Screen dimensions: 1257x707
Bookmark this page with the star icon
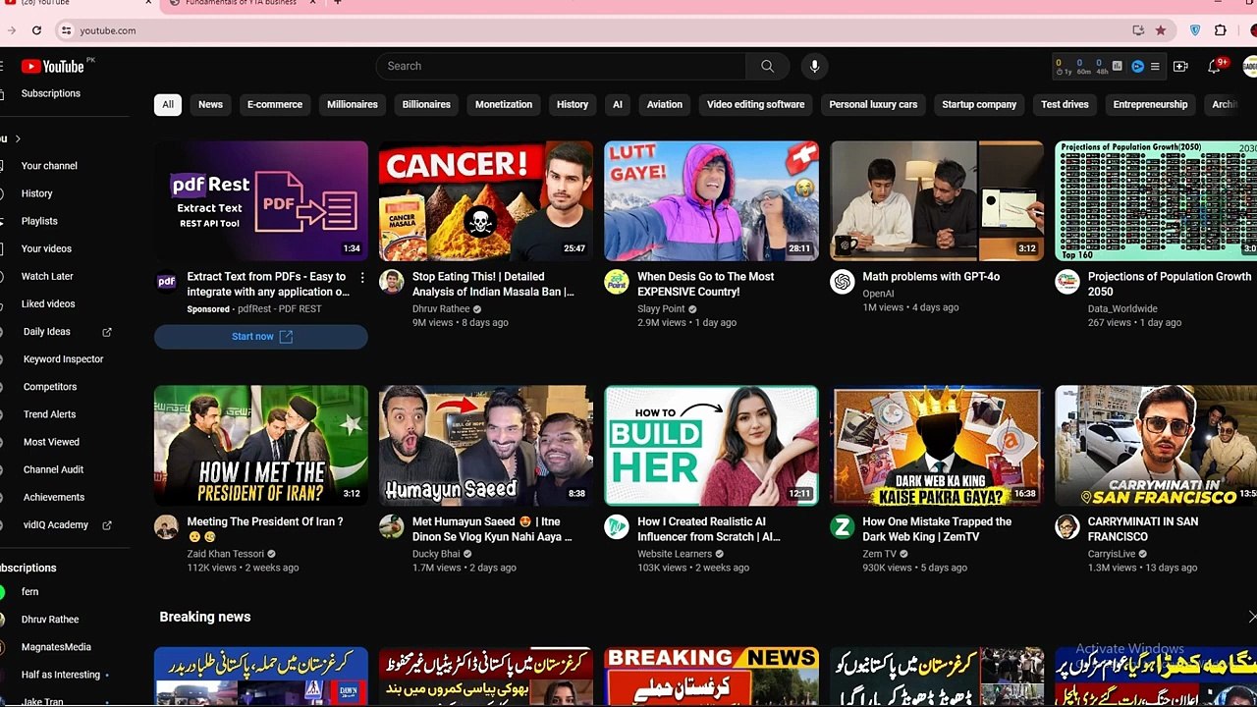1161,30
